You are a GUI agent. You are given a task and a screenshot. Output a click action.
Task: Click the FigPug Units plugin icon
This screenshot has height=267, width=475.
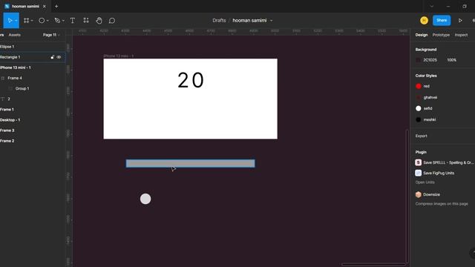click(419, 173)
